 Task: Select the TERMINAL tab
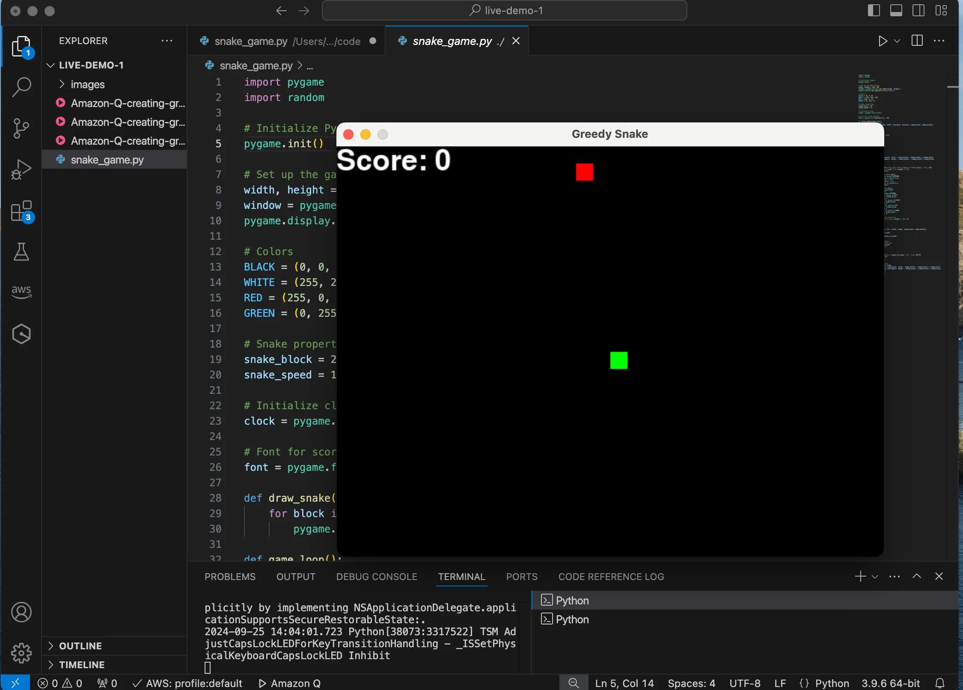pyautogui.click(x=461, y=577)
